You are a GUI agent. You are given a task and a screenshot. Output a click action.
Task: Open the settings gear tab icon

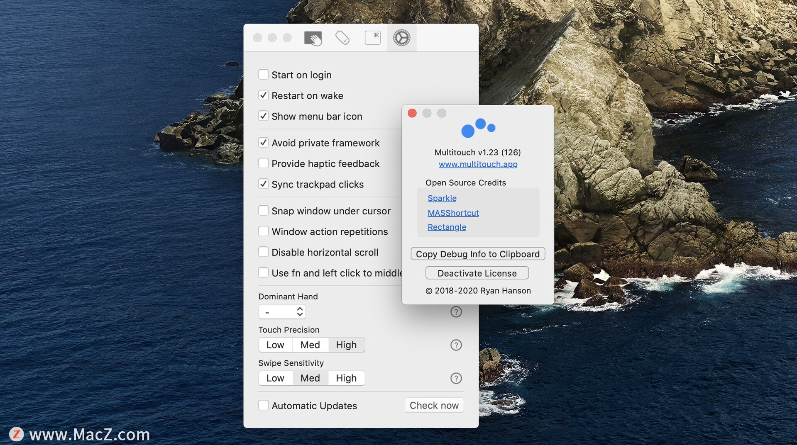(401, 38)
